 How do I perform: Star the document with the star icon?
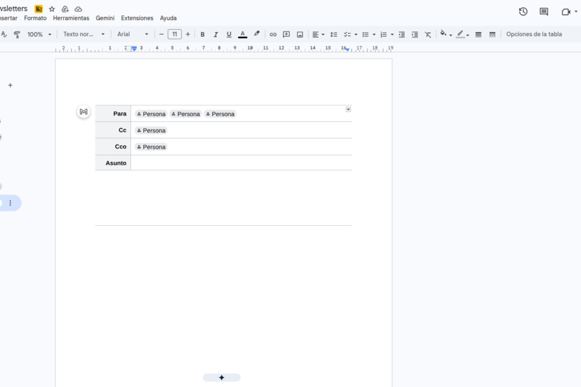(52, 9)
